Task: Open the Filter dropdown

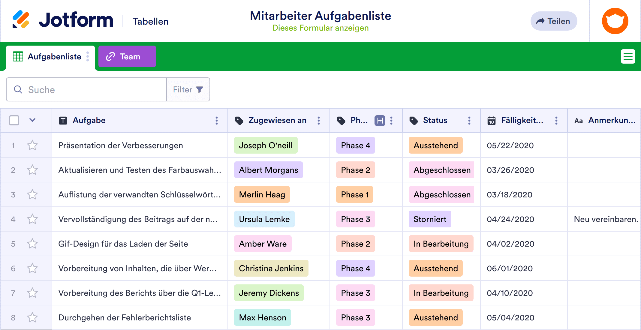Action: (188, 89)
